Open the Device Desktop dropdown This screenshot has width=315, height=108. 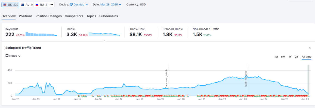coord(79,4)
